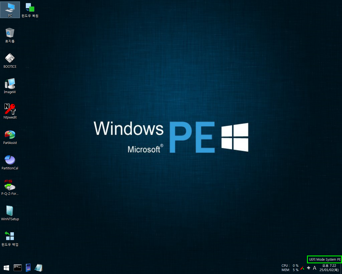Click the UEFI Mode System PE label
Image resolution: width=342 pixels, height=274 pixels.
click(324, 259)
